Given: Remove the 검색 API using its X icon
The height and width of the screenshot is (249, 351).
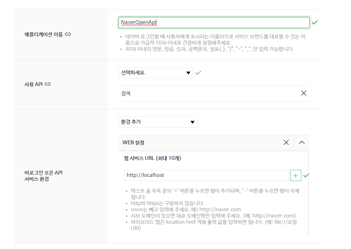Looking at the screenshot, I should pos(303,93).
